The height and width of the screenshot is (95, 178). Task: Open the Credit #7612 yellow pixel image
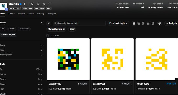(x=157, y=59)
